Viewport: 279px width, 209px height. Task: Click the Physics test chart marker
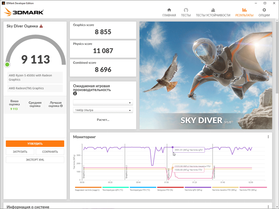(x=168, y=173)
